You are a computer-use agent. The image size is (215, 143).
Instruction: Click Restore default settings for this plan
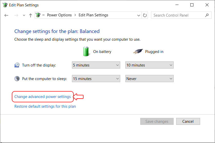[45, 106]
